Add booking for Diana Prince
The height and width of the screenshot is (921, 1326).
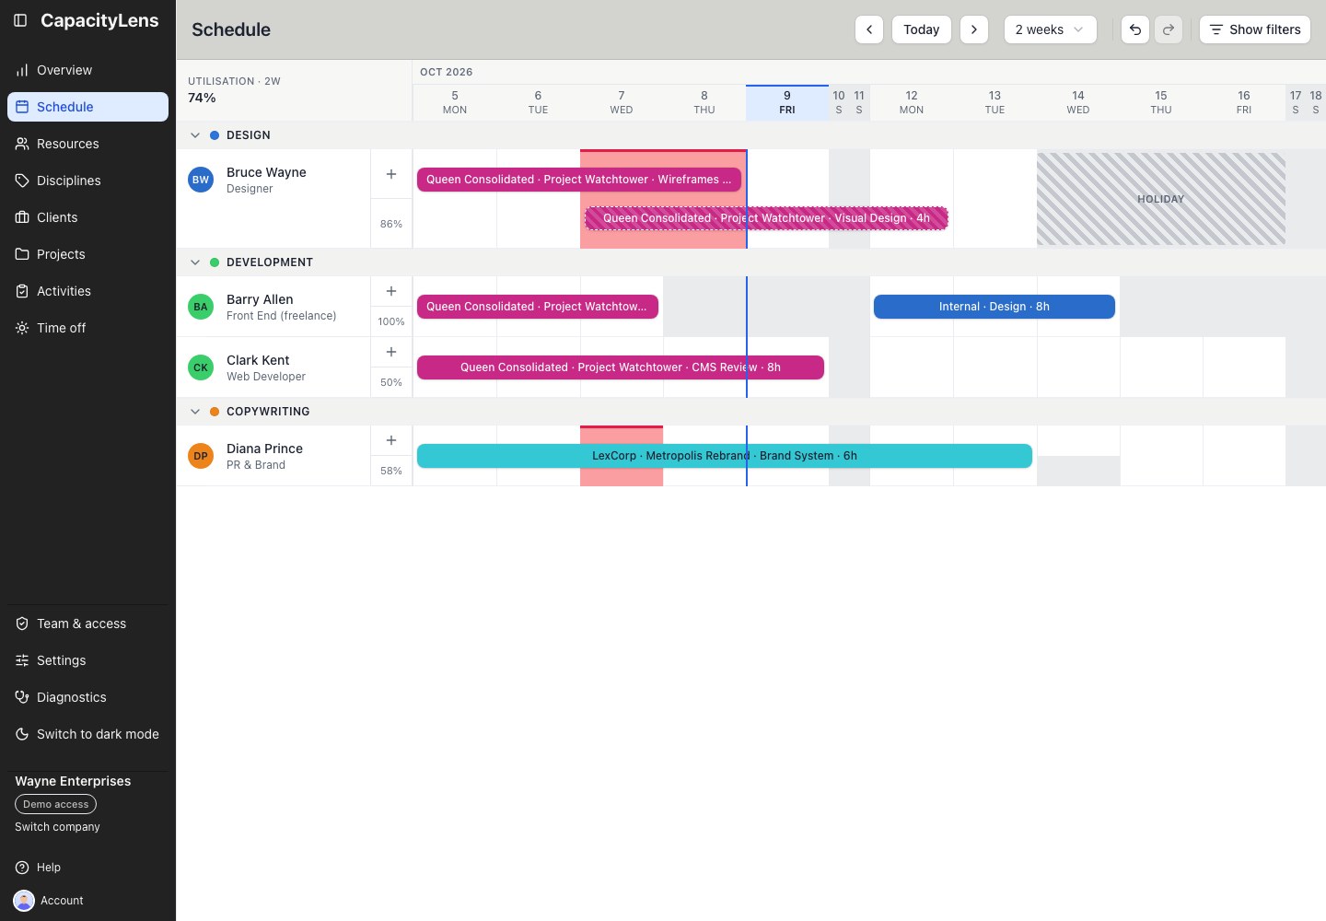[x=391, y=440]
